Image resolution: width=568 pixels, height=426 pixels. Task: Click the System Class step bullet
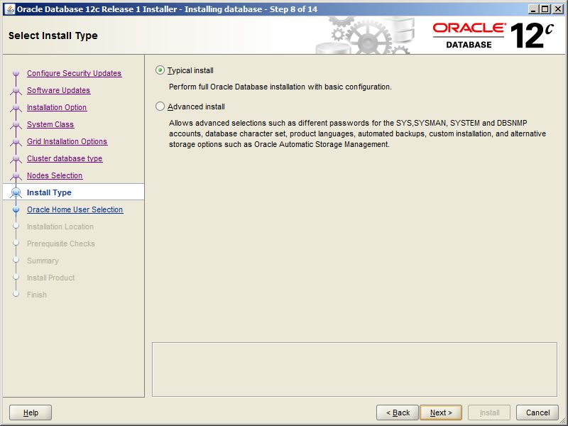click(x=16, y=124)
